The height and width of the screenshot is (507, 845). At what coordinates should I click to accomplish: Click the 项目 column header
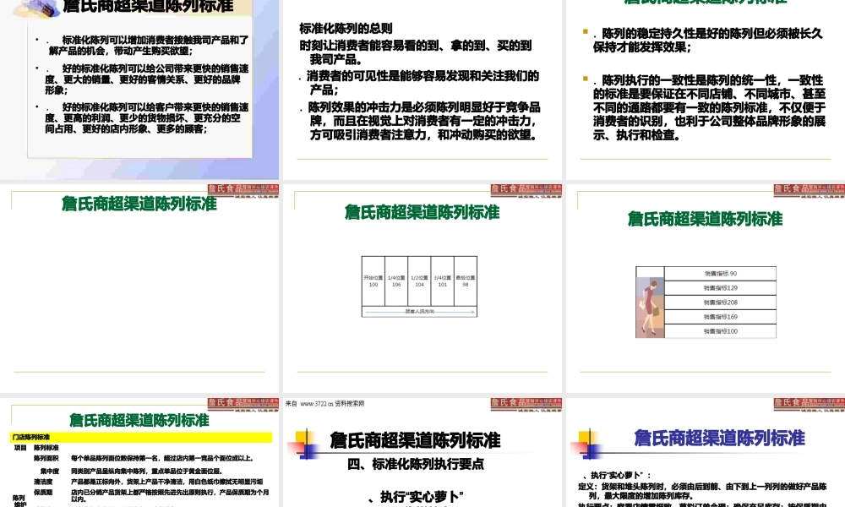point(20,448)
